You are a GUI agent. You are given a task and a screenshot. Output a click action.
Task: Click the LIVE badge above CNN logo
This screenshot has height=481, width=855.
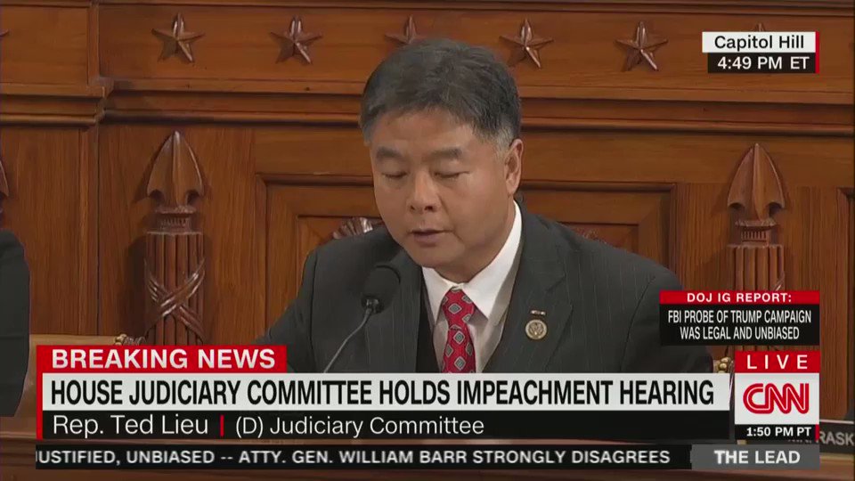pyautogui.click(x=777, y=363)
